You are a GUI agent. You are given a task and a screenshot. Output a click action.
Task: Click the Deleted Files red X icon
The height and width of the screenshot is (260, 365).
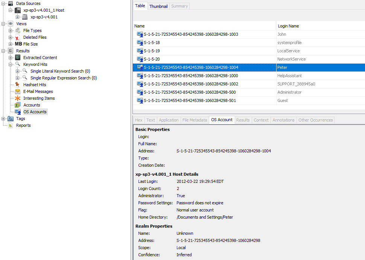coord(17,37)
